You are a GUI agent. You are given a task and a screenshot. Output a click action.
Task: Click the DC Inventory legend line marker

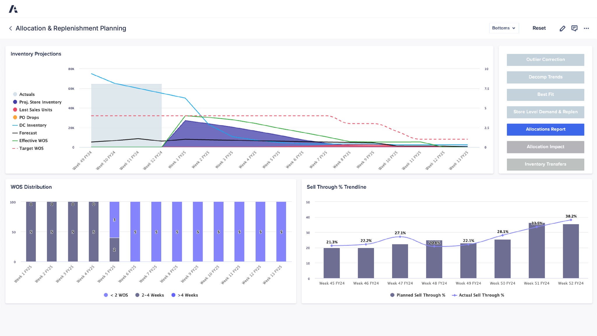point(15,125)
